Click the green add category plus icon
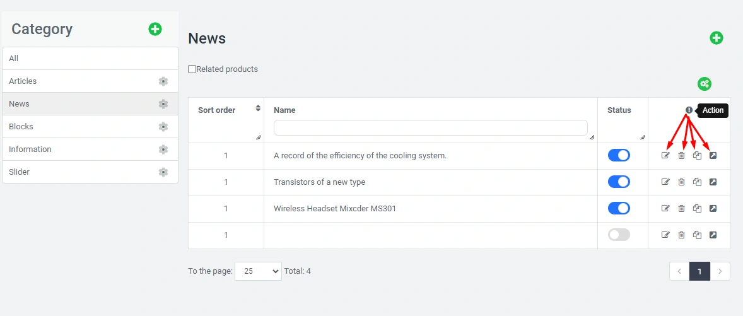Viewport: 743px width, 316px height. [155, 29]
